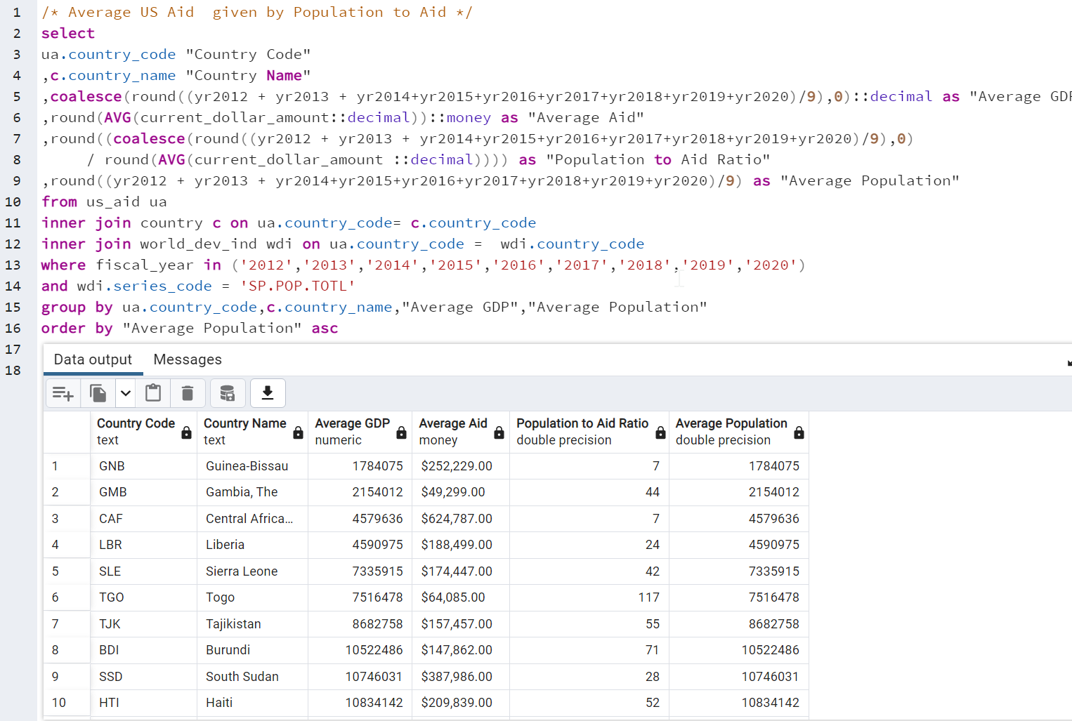
Task: Delete the selected rows
Action: [x=188, y=393]
